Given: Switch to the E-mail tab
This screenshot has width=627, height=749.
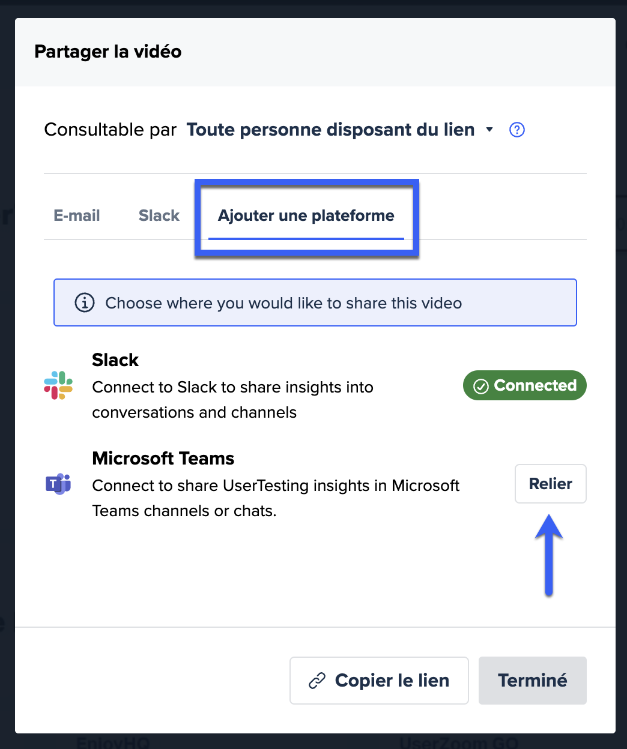Looking at the screenshot, I should (77, 215).
